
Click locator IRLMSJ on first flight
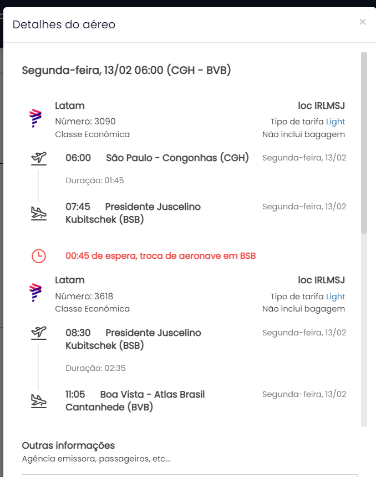coord(321,106)
